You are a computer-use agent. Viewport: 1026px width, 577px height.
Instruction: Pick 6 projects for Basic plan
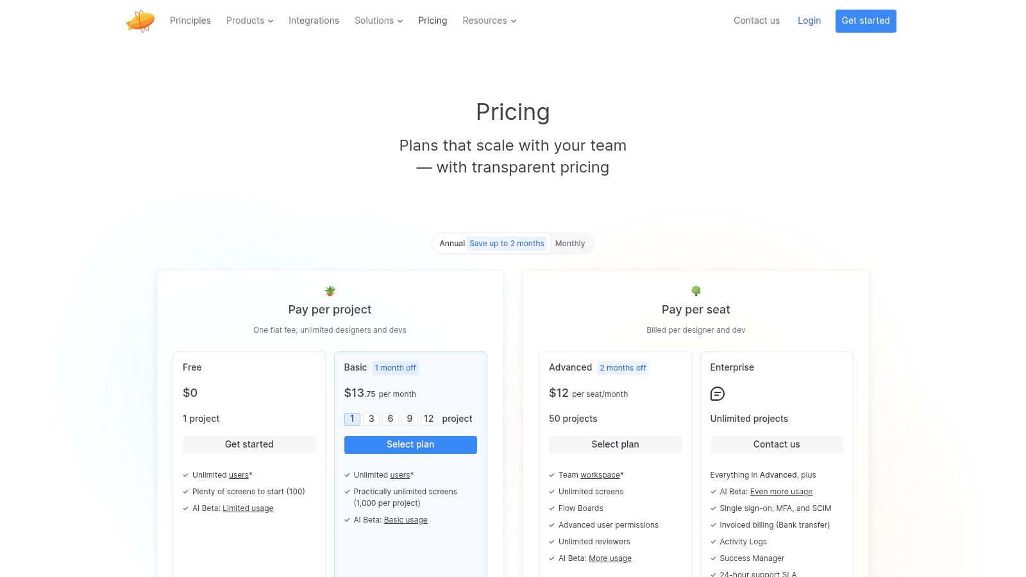point(391,419)
